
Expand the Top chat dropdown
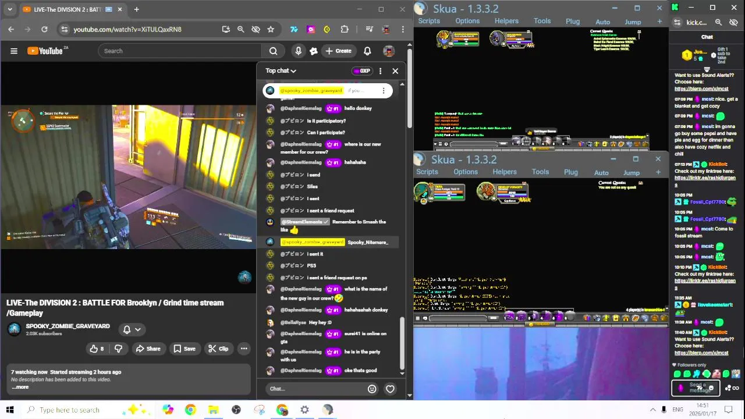[281, 70]
